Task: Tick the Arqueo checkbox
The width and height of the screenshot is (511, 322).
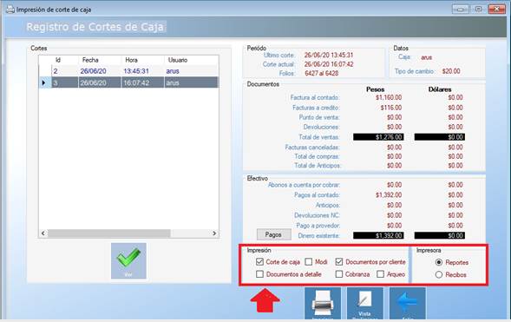Action: (380, 274)
